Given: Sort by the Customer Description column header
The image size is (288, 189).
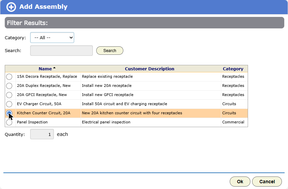Looking at the screenshot, I should pyautogui.click(x=149, y=69).
